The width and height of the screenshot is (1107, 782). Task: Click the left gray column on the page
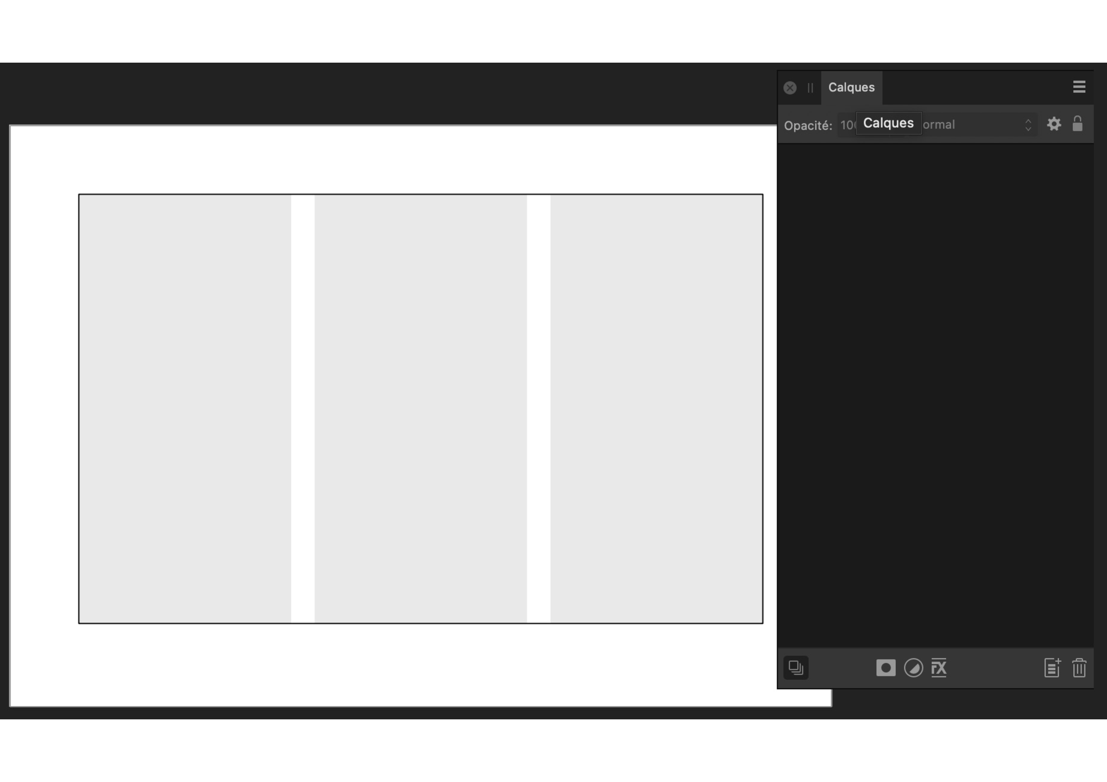coord(185,409)
